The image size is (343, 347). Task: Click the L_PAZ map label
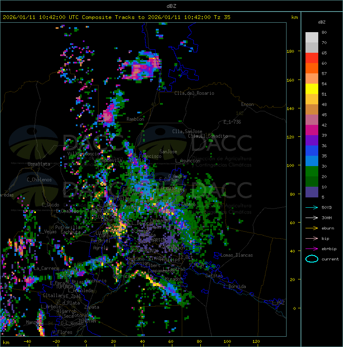click(278, 303)
